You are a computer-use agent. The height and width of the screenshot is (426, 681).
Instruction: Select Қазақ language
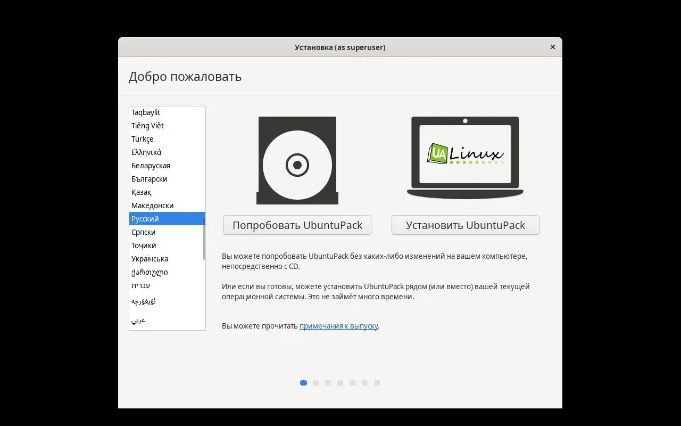pyautogui.click(x=167, y=192)
